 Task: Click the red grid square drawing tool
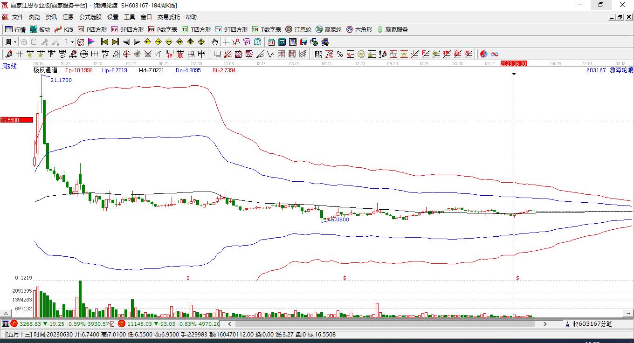pos(281,54)
